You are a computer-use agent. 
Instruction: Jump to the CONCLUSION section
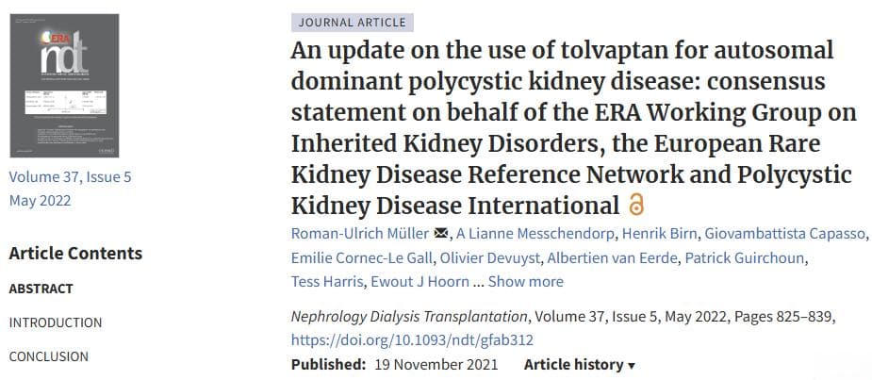coord(49,356)
